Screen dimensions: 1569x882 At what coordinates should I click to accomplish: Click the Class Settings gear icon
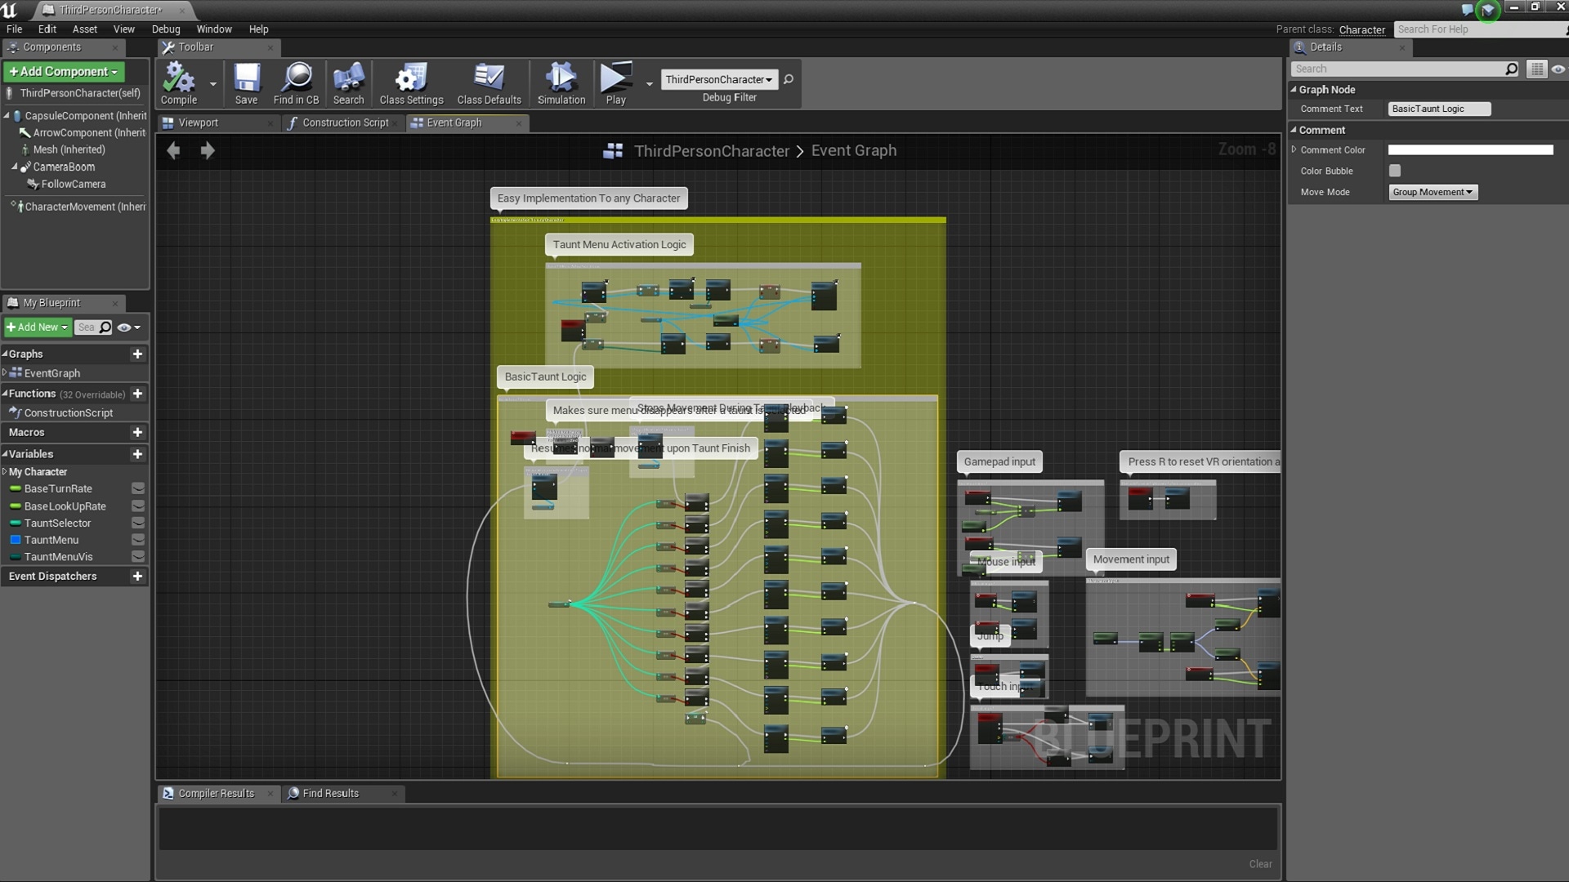pyautogui.click(x=410, y=79)
